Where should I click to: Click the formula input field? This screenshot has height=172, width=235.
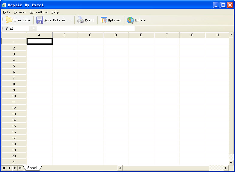(x=86, y=29)
